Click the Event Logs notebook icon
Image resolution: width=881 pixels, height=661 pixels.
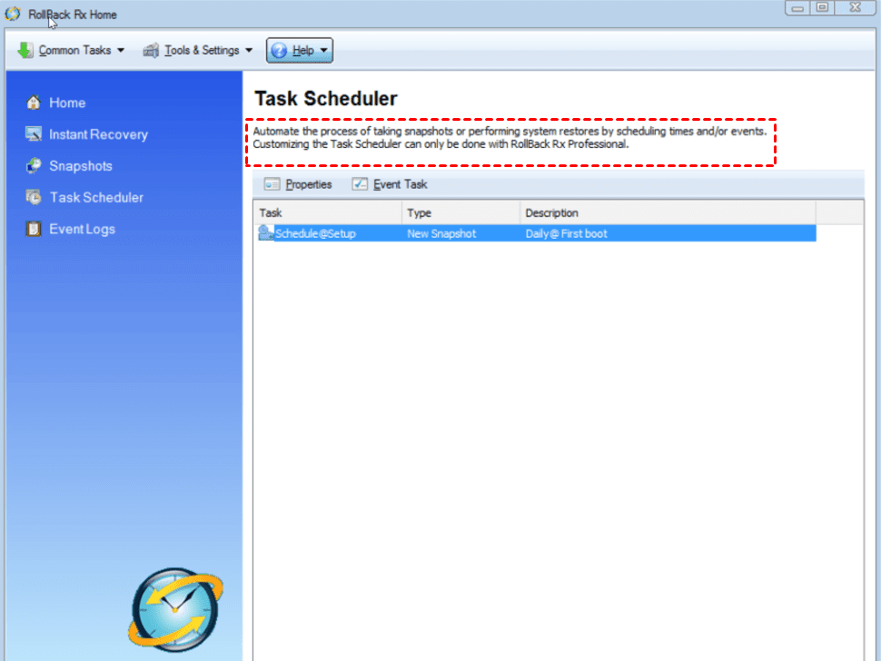[34, 229]
